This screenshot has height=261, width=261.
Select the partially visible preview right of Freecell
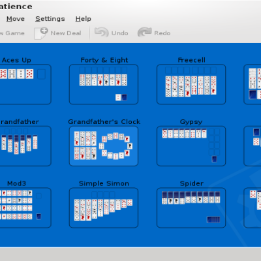253,84
